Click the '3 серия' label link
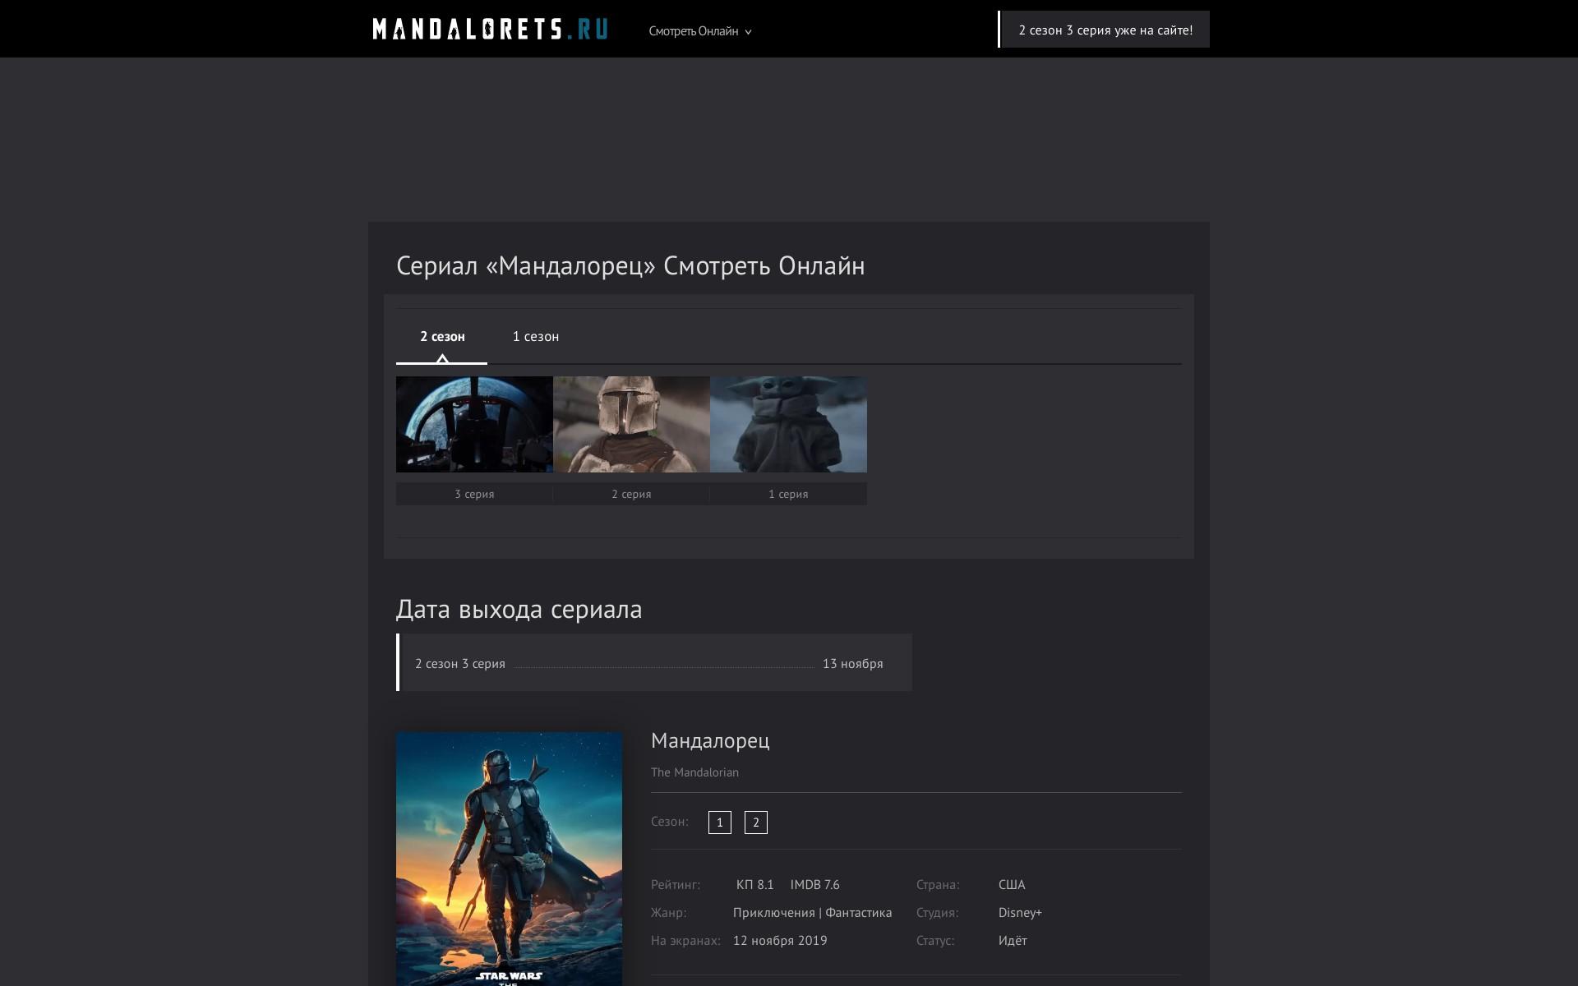Viewport: 1578px width, 986px height. 474,494
